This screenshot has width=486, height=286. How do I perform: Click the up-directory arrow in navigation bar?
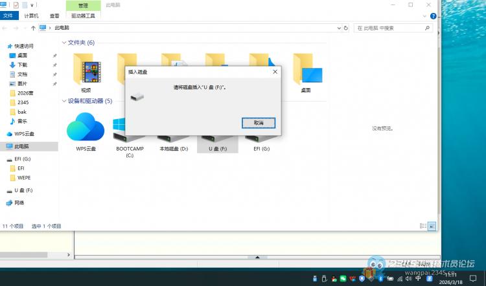click(x=33, y=28)
